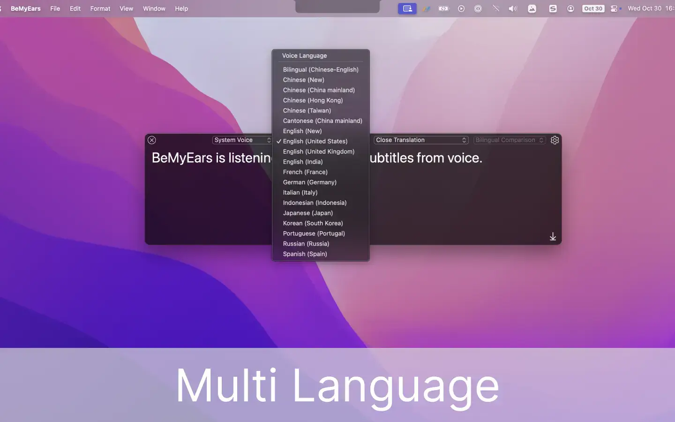Open the Bilingual Comparison dropdown
The image size is (675, 422).
[509, 140]
